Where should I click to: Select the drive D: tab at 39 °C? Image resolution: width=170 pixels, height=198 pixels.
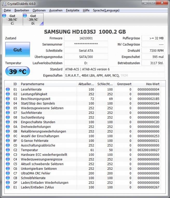(33, 19)
